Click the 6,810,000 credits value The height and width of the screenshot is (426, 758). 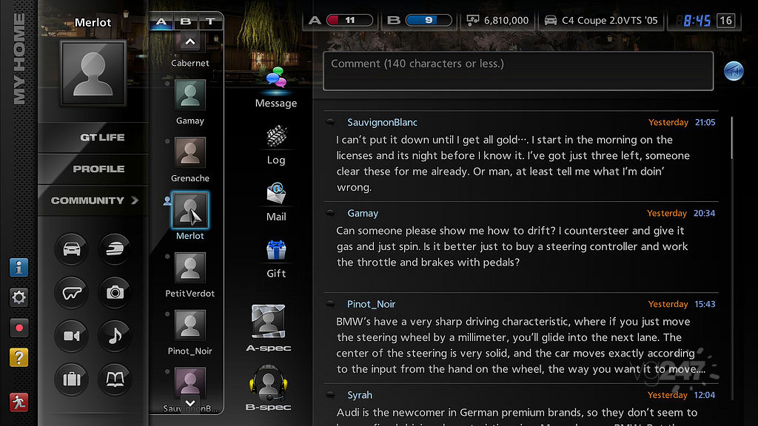[506, 20]
